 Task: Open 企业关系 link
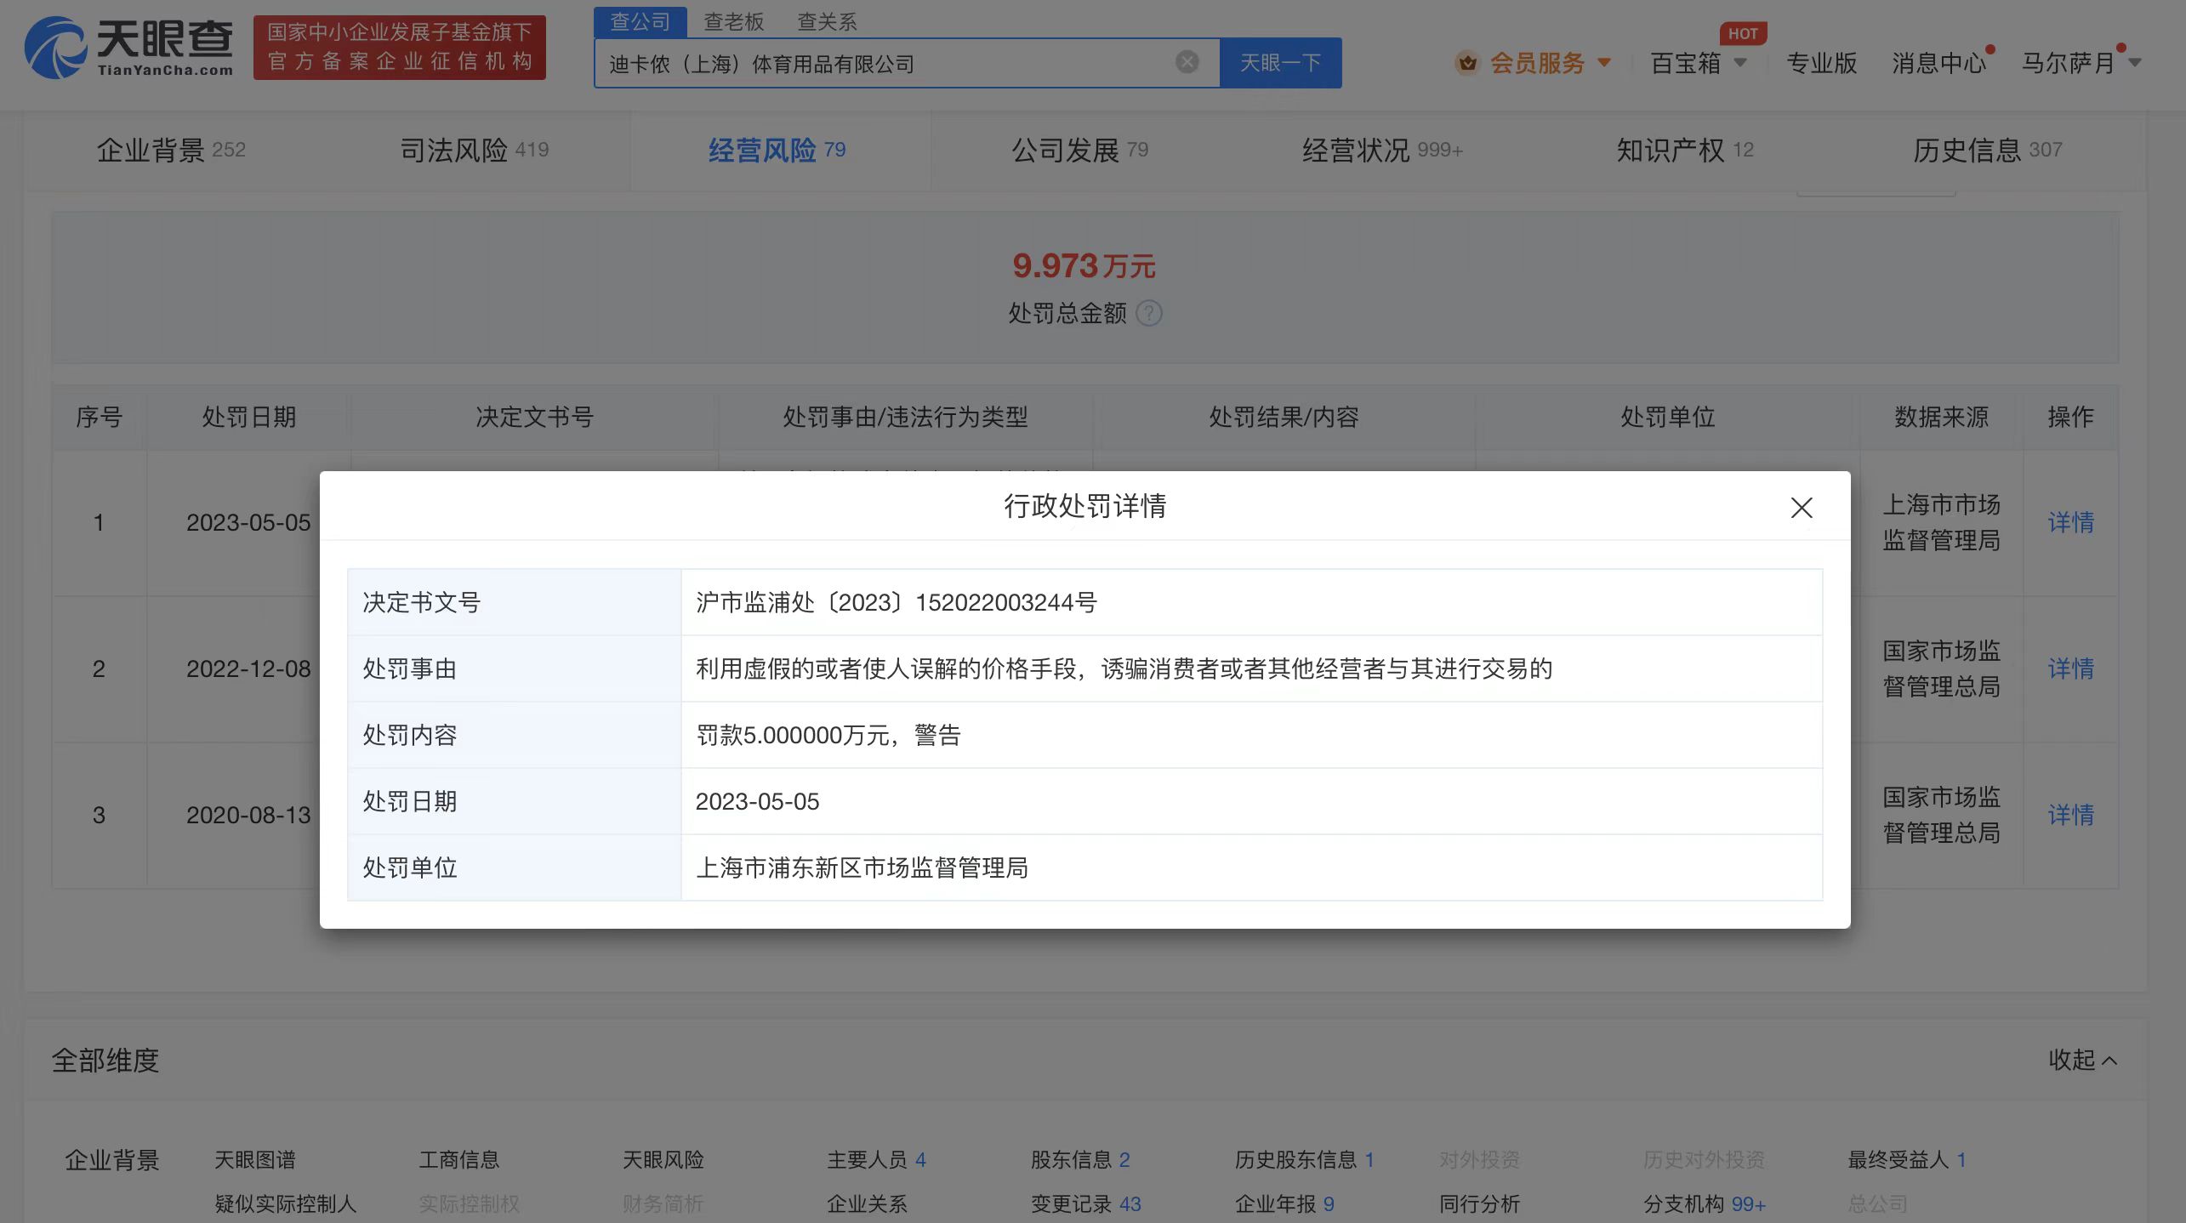(867, 1203)
